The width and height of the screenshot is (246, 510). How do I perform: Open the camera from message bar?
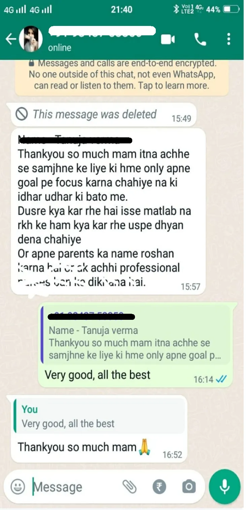point(189,487)
